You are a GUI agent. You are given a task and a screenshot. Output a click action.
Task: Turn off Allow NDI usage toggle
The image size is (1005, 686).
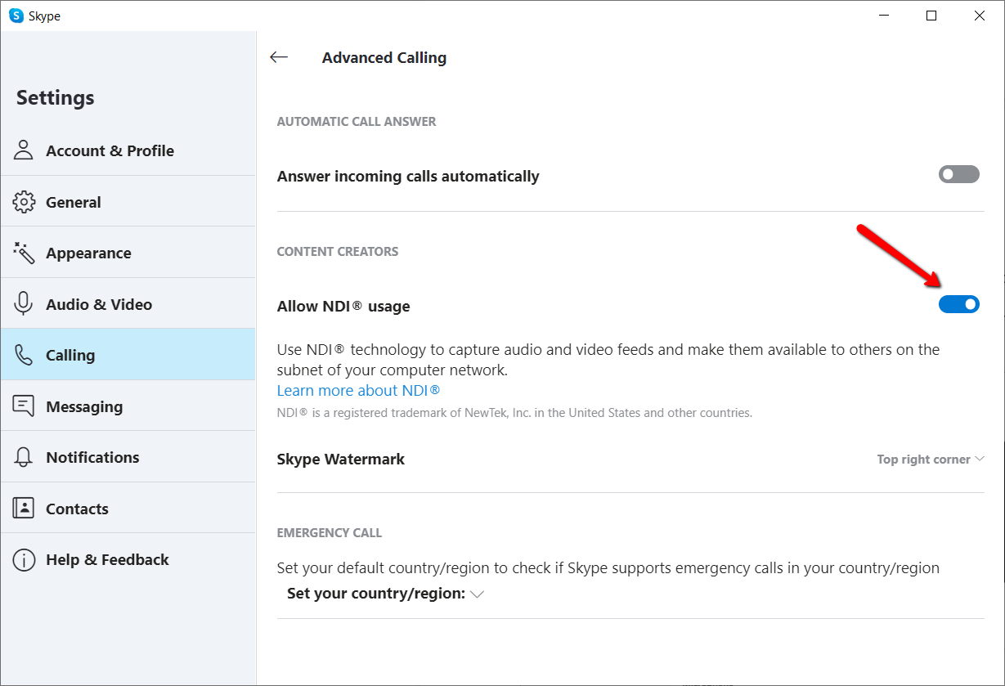pos(958,304)
